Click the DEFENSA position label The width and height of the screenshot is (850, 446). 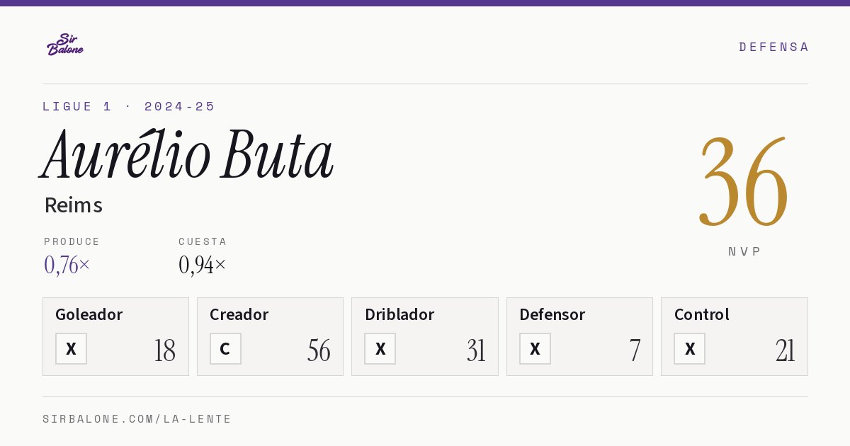773,47
